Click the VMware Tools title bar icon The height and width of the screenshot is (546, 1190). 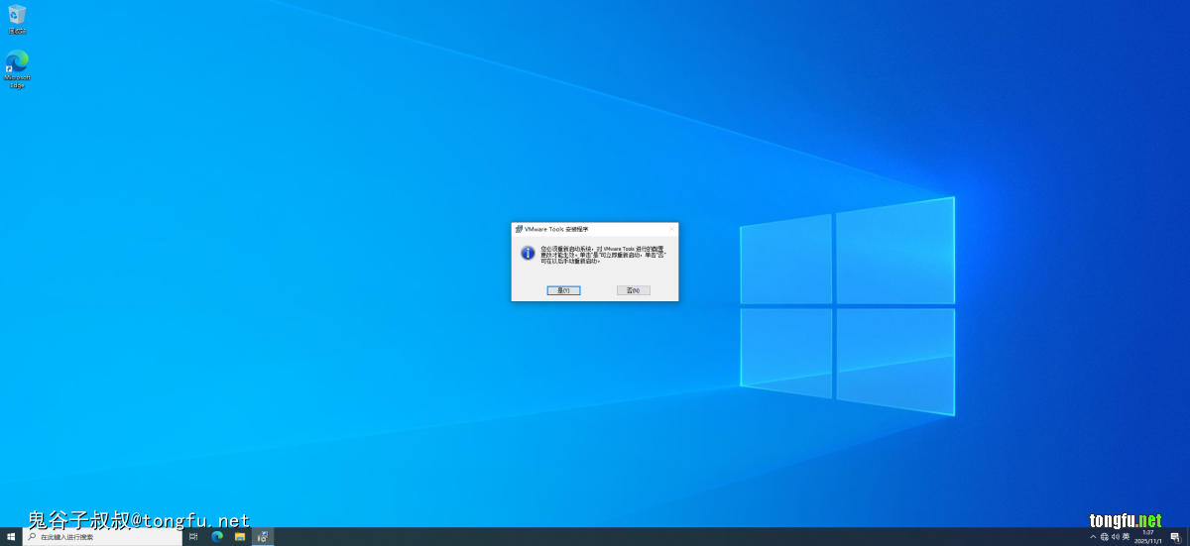(x=519, y=229)
